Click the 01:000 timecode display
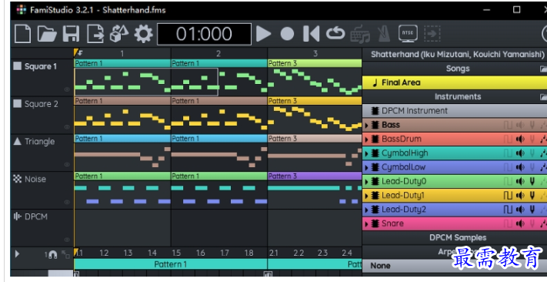The width and height of the screenshot is (547, 282). click(x=204, y=34)
